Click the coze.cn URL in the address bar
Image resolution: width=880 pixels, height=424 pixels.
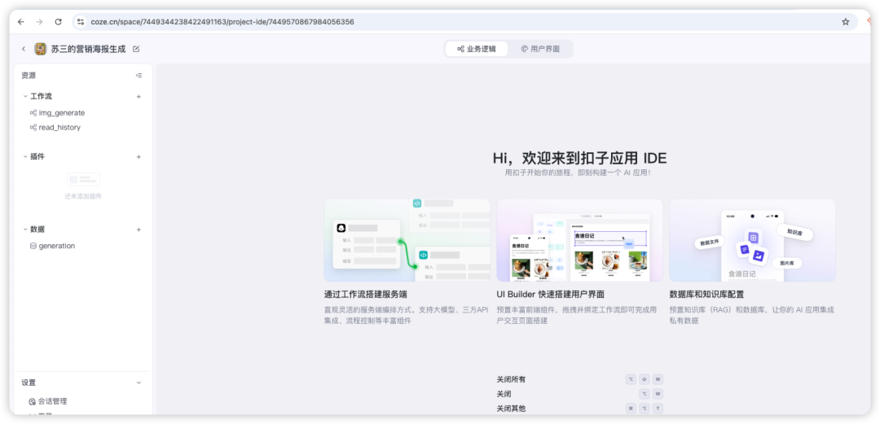pos(222,22)
